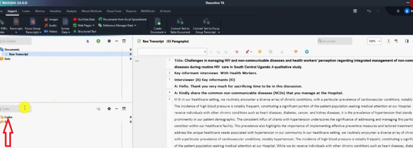Click paragraph 2 'Key informant interviews' line
Screen dimensions: 413x148
coord(215,73)
